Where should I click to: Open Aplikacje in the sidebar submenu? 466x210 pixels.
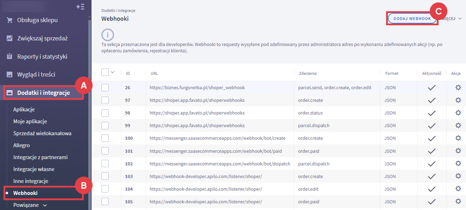coord(24,110)
